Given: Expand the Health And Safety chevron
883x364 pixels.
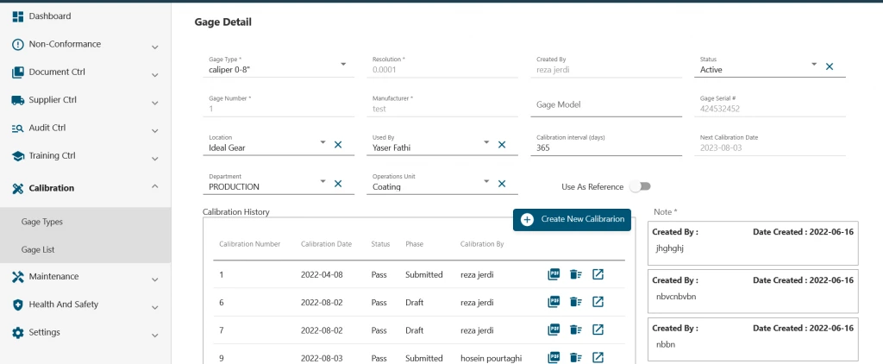Looking at the screenshot, I should pos(155,308).
